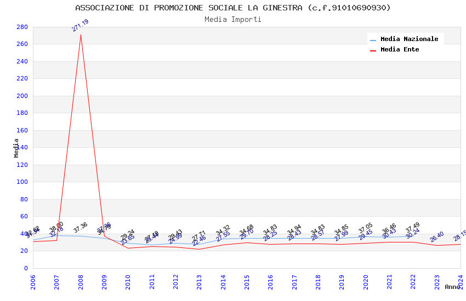The image size is (466, 301).
Task: Click the chart title ASSOCIAZIONE DI PROMOZIONE SOCIALE LA GINESTRA
Action: (232, 8)
